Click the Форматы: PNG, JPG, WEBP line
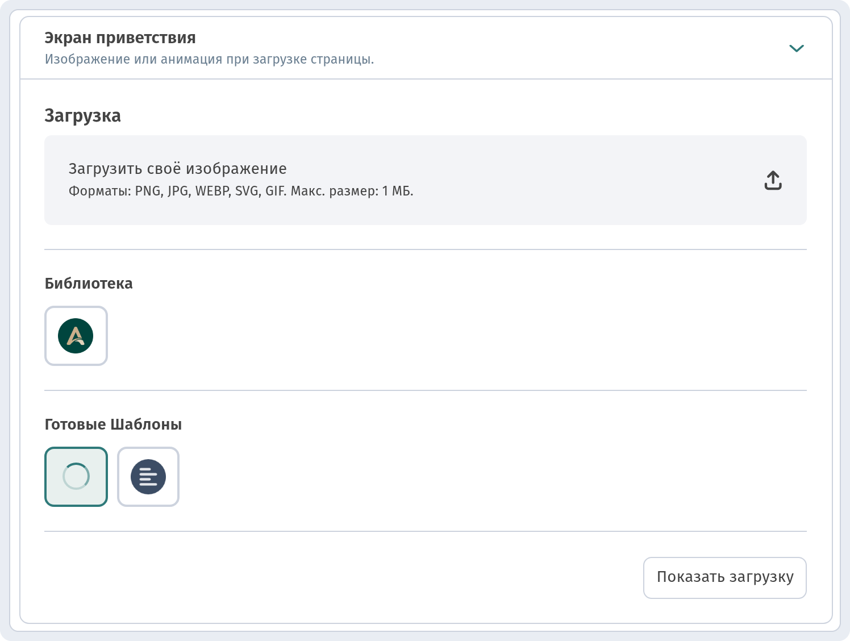 241,191
